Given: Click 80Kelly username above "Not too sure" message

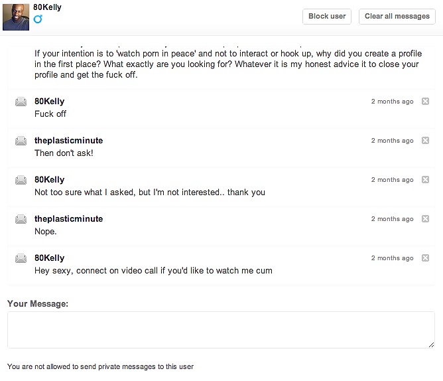Looking at the screenshot, I should click(49, 180).
